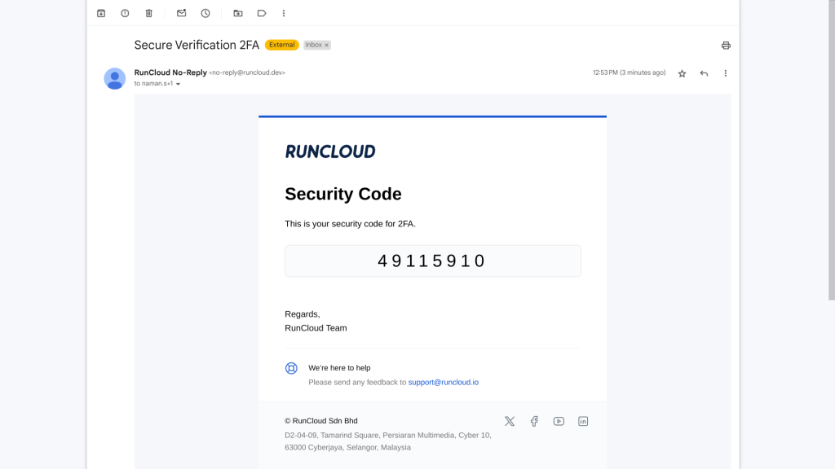
Task: Click the subject Secure Verification 2FA
Action: pyautogui.click(x=197, y=46)
